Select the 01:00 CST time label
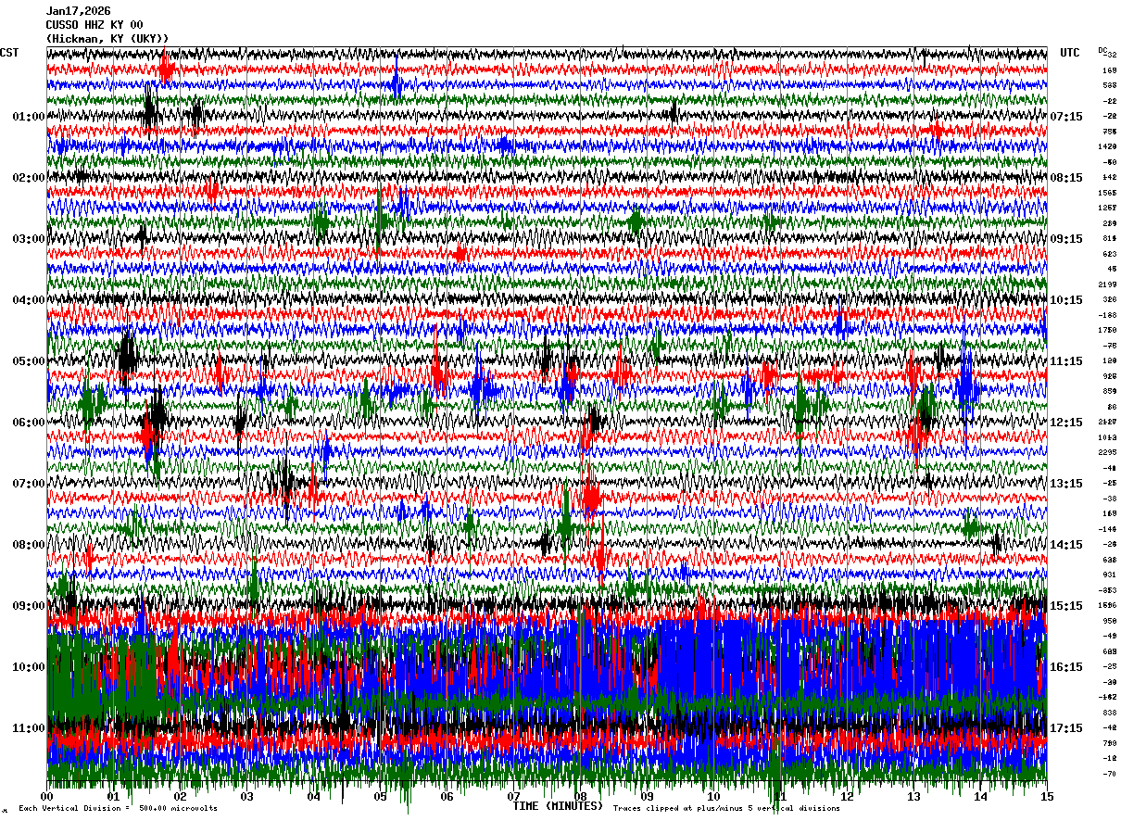The width and height of the screenshot is (1121, 821). point(29,117)
